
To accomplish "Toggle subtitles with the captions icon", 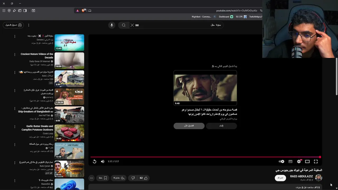I will [290, 161].
